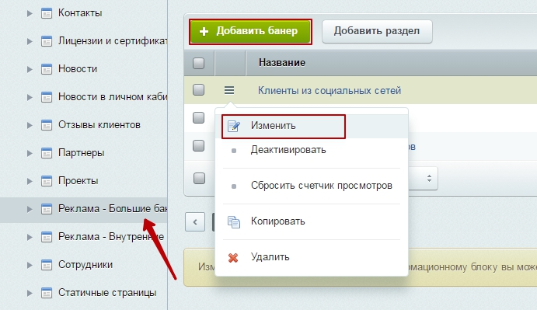The height and width of the screenshot is (310, 537).
Task: Click the Статичные страницы infoblock icon
Action: pos(46,293)
